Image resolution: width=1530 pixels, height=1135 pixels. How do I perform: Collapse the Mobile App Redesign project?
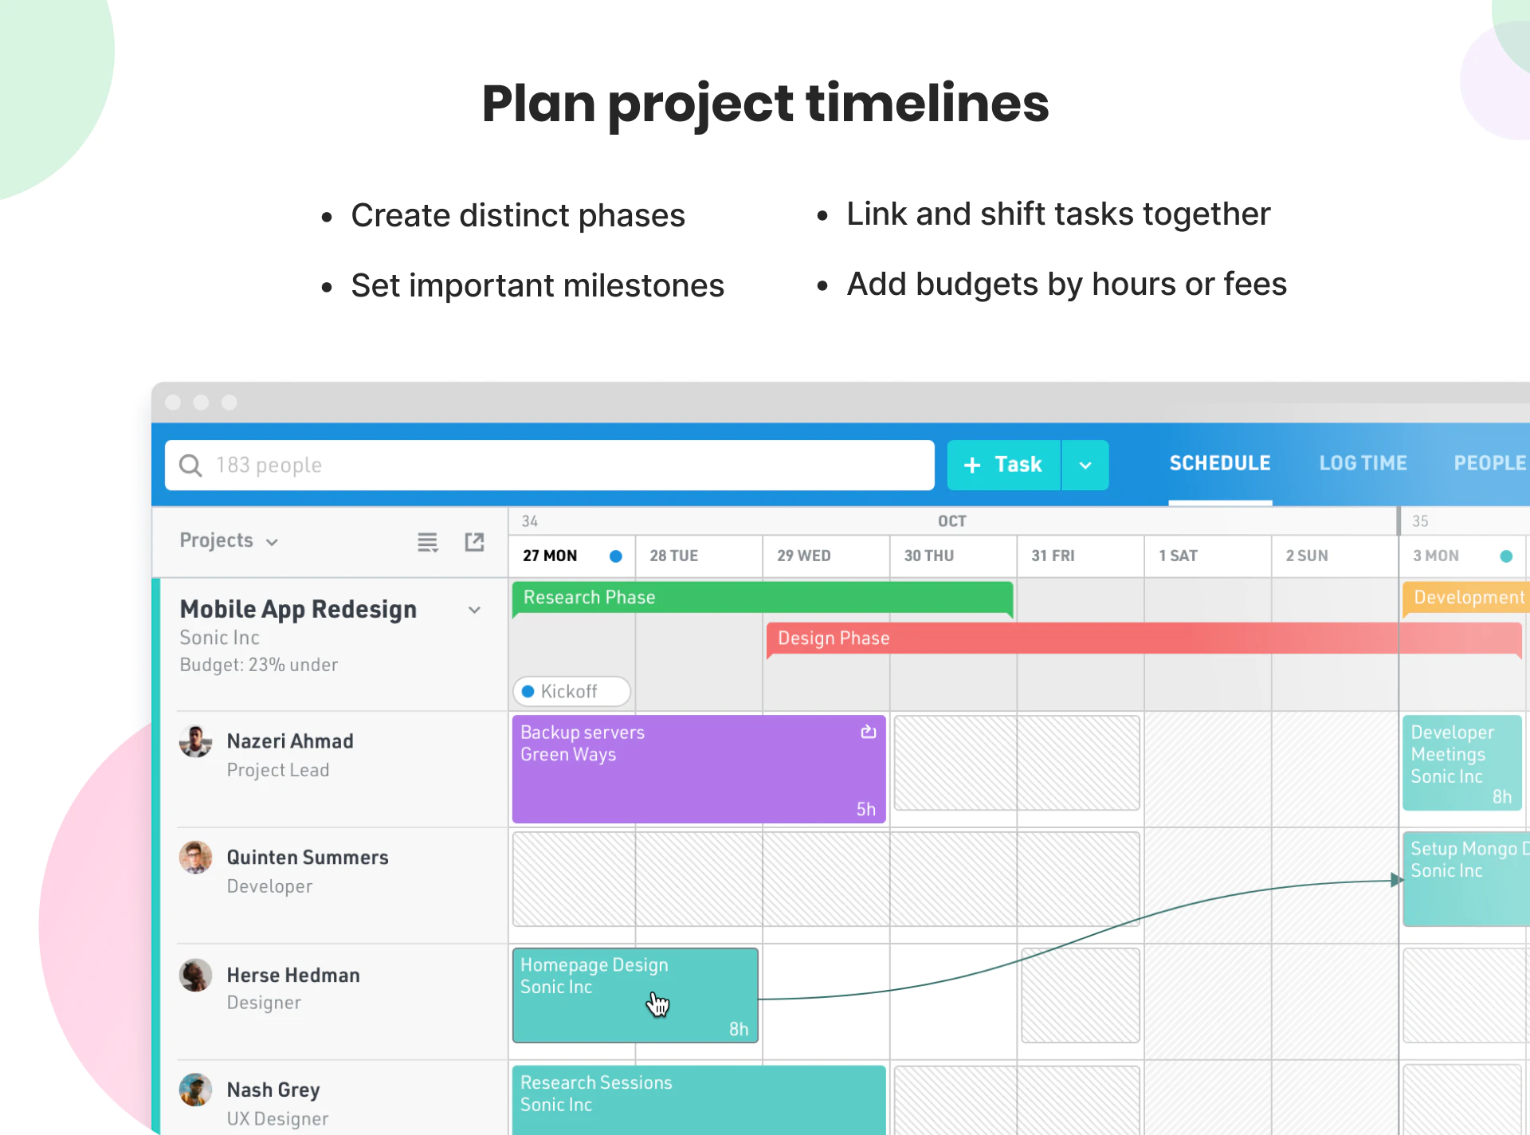tap(475, 610)
